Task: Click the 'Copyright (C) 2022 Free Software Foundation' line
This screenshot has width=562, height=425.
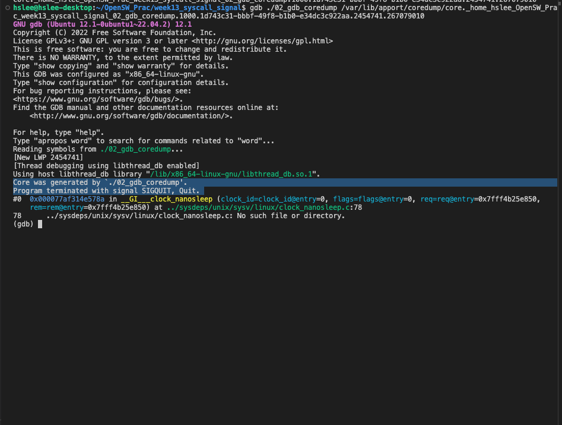Action: (x=115, y=33)
